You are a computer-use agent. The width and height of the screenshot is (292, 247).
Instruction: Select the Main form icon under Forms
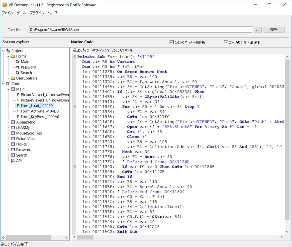[x=18, y=61]
